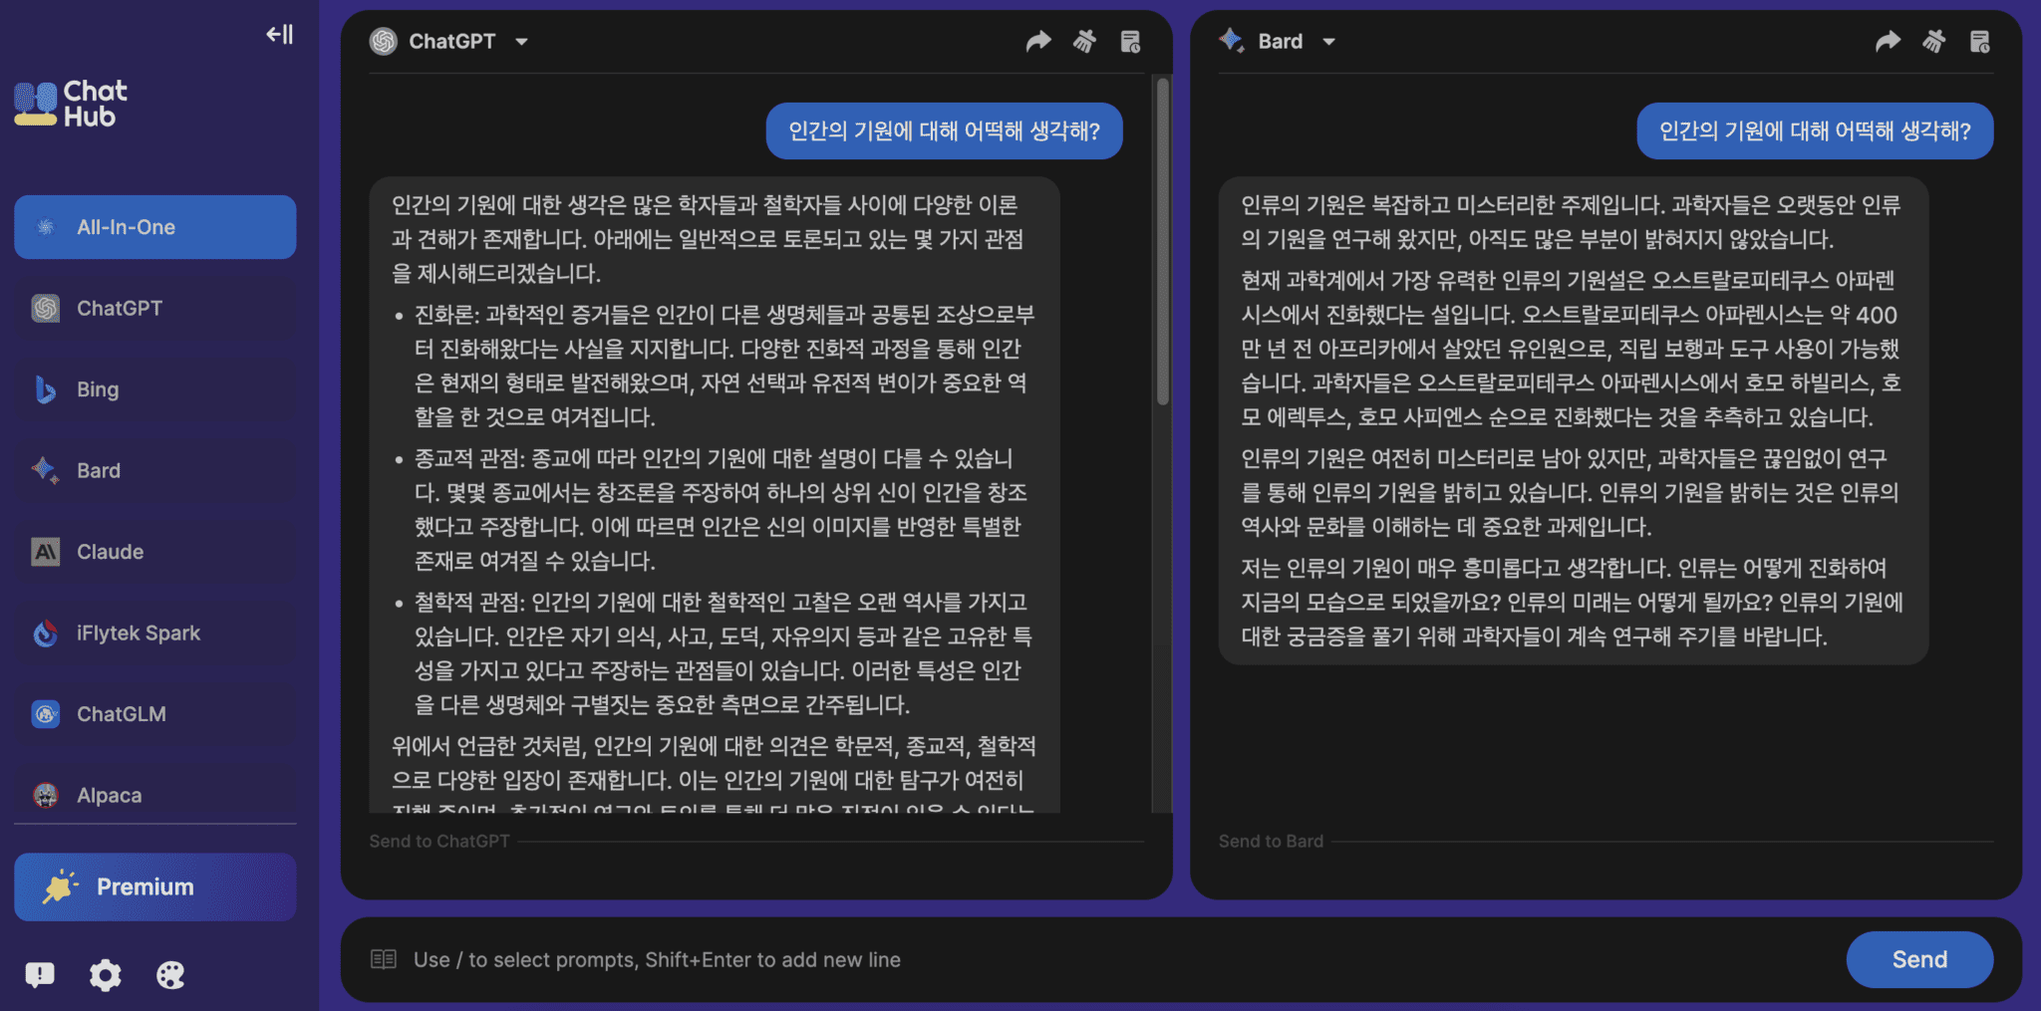Open the Claude chat in the sidebar
2041x1011 pixels.
154,552
